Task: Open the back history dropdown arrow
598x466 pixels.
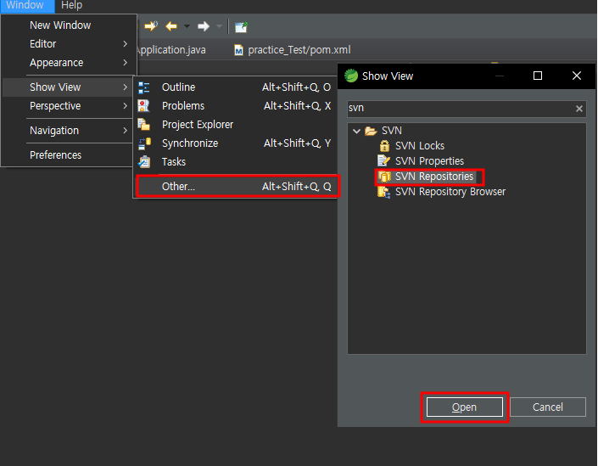Action: (x=187, y=26)
